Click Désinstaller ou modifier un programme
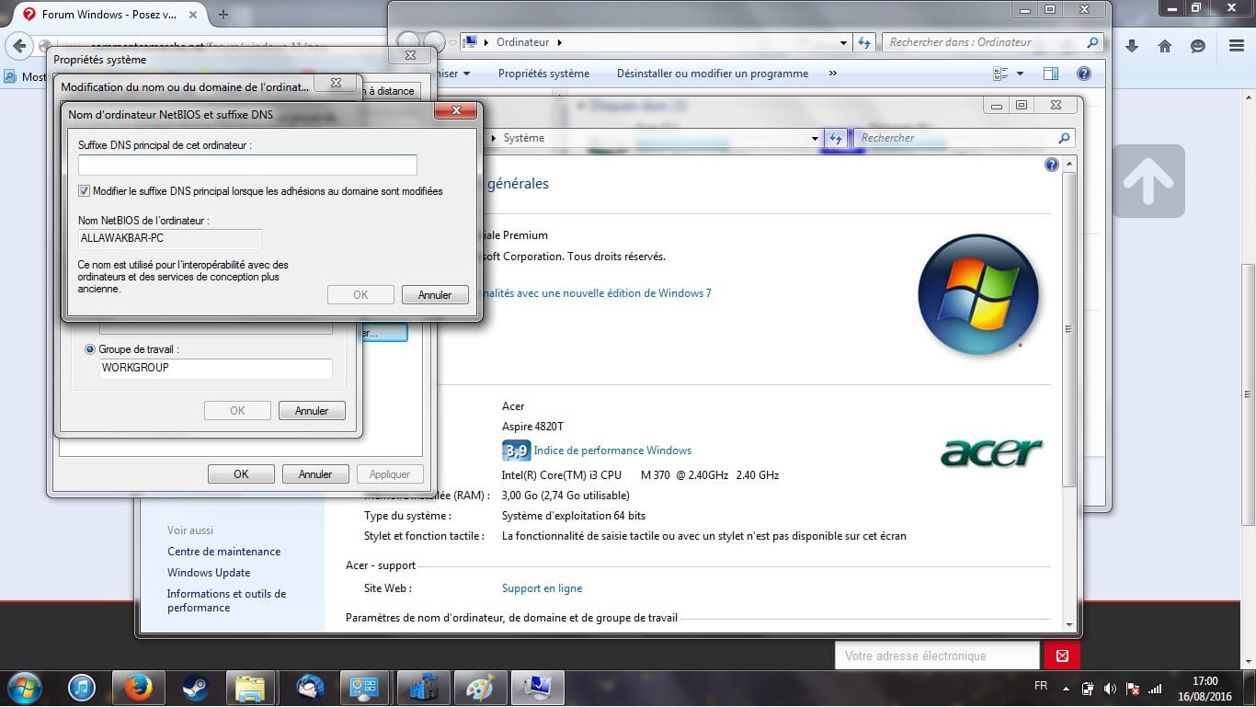 click(712, 74)
